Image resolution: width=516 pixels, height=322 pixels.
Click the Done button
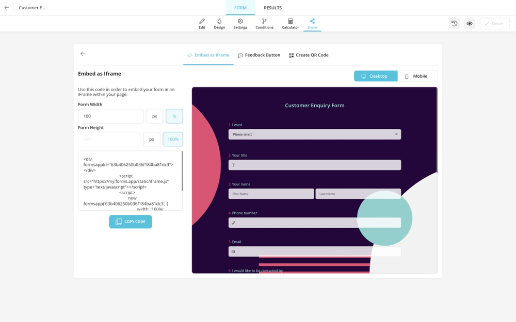tap(494, 24)
